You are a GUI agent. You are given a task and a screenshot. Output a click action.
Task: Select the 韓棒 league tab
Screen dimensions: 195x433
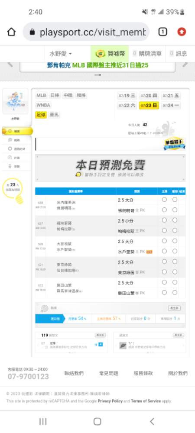81,96
